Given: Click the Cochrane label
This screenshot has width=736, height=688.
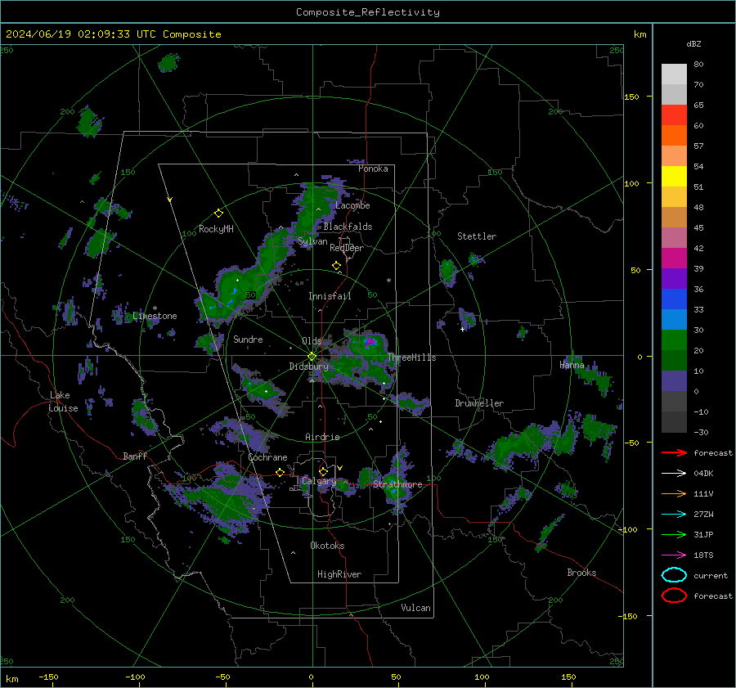Looking at the screenshot, I should (267, 457).
